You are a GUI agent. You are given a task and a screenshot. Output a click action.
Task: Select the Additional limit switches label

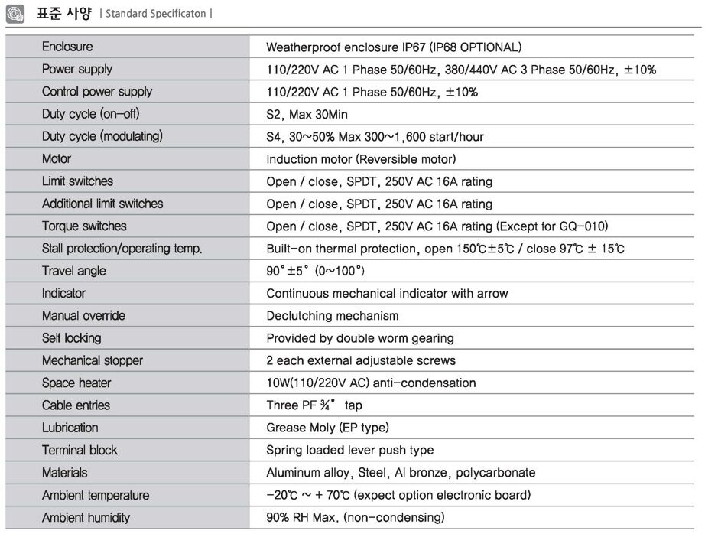tap(102, 204)
